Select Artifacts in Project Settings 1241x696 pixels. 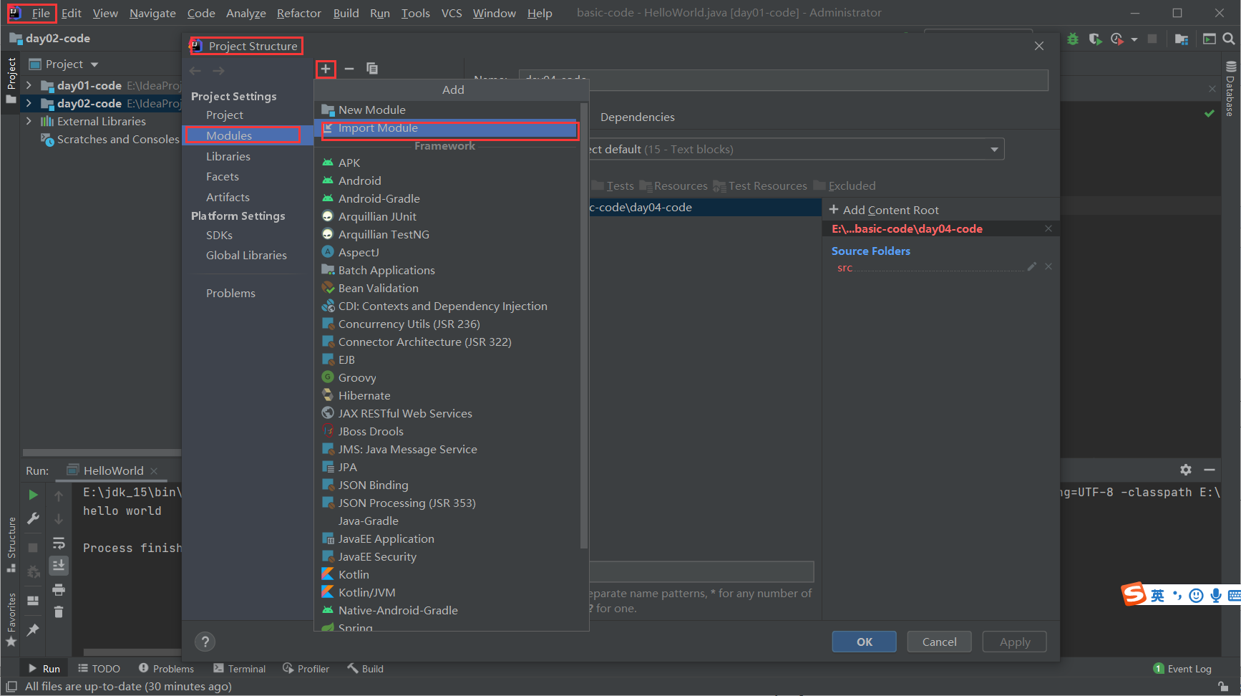click(228, 197)
